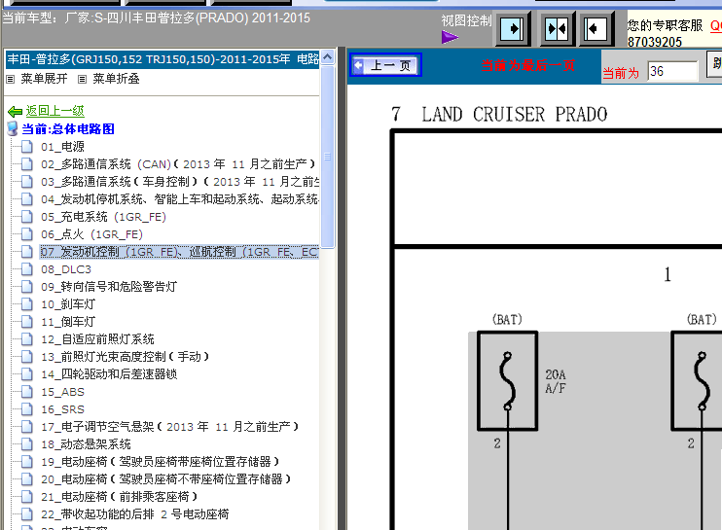The width and height of the screenshot is (722, 530).
Task: Click the 返回上一级 link
Action: pos(54,111)
